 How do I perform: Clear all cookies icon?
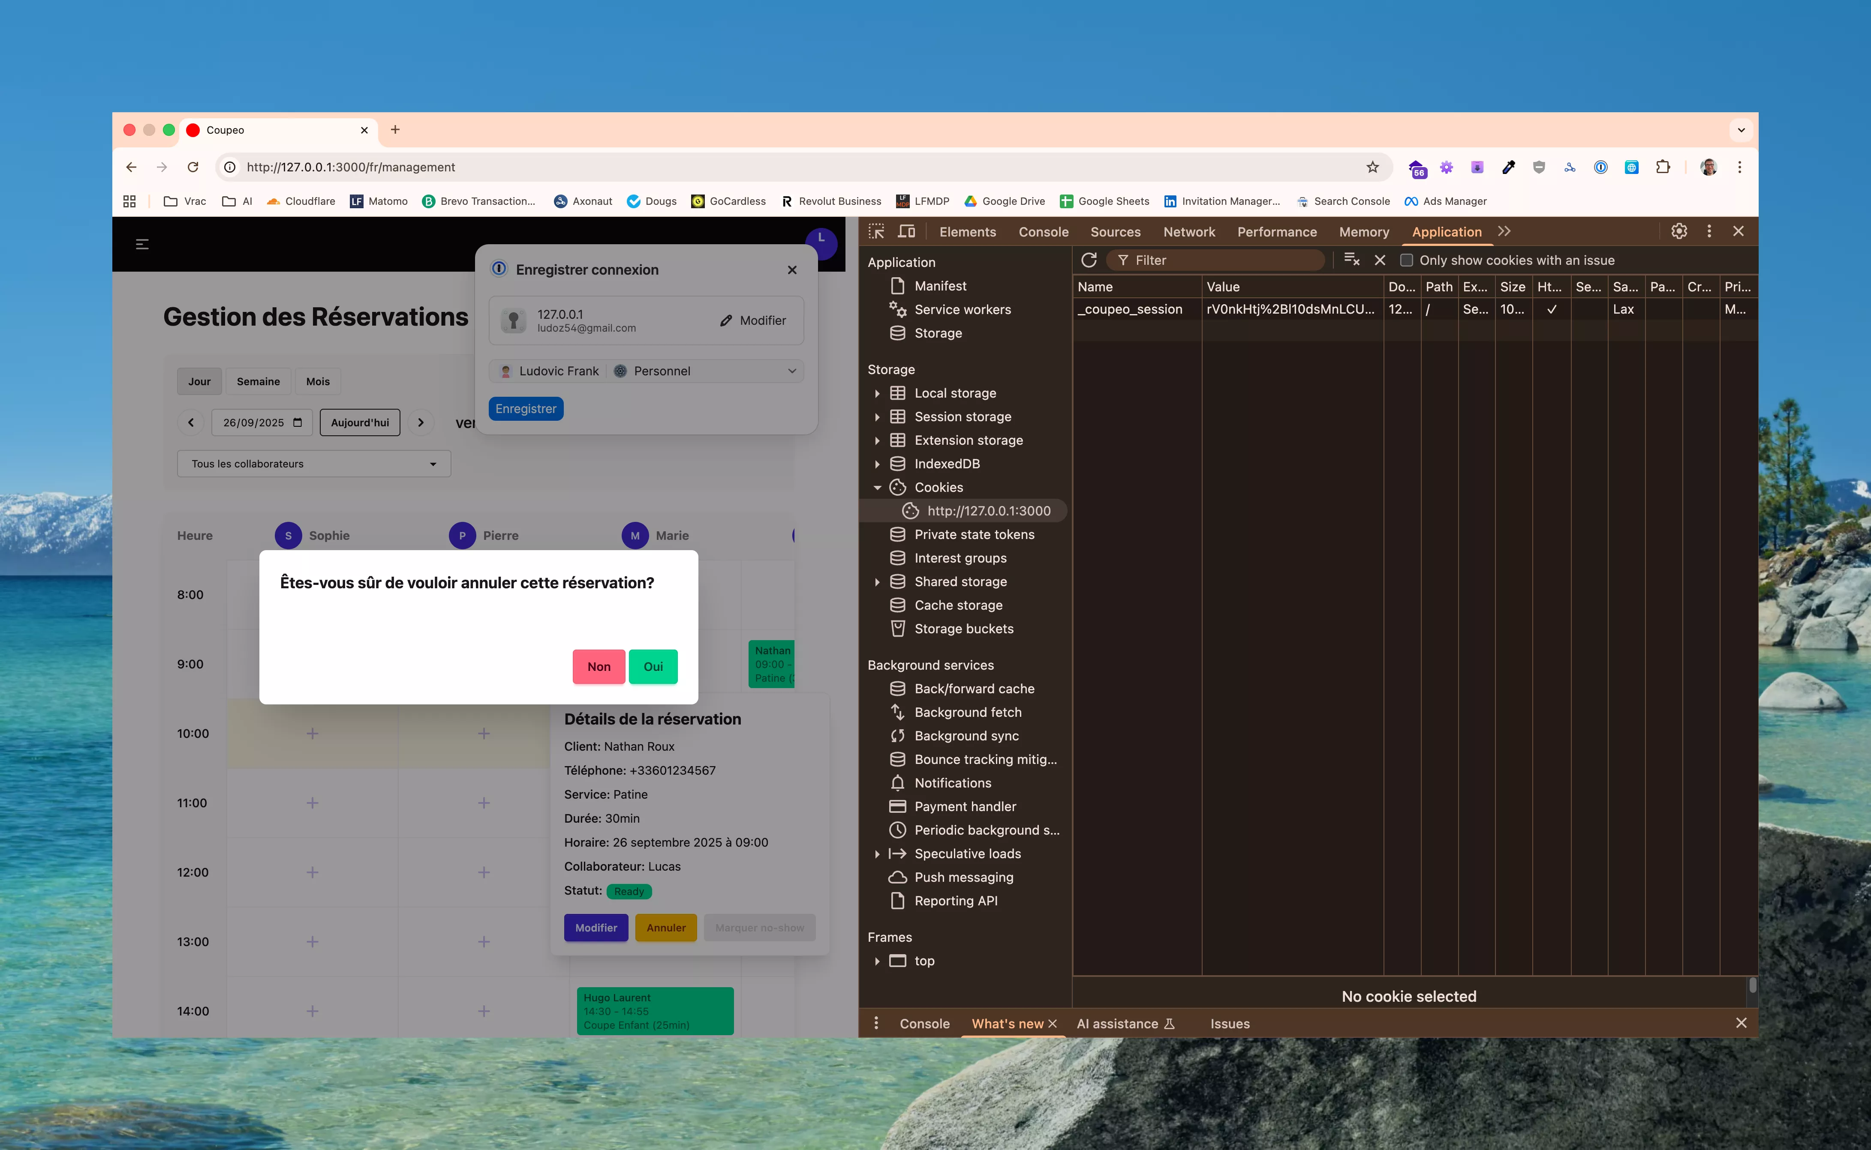pyautogui.click(x=1351, y=260)
